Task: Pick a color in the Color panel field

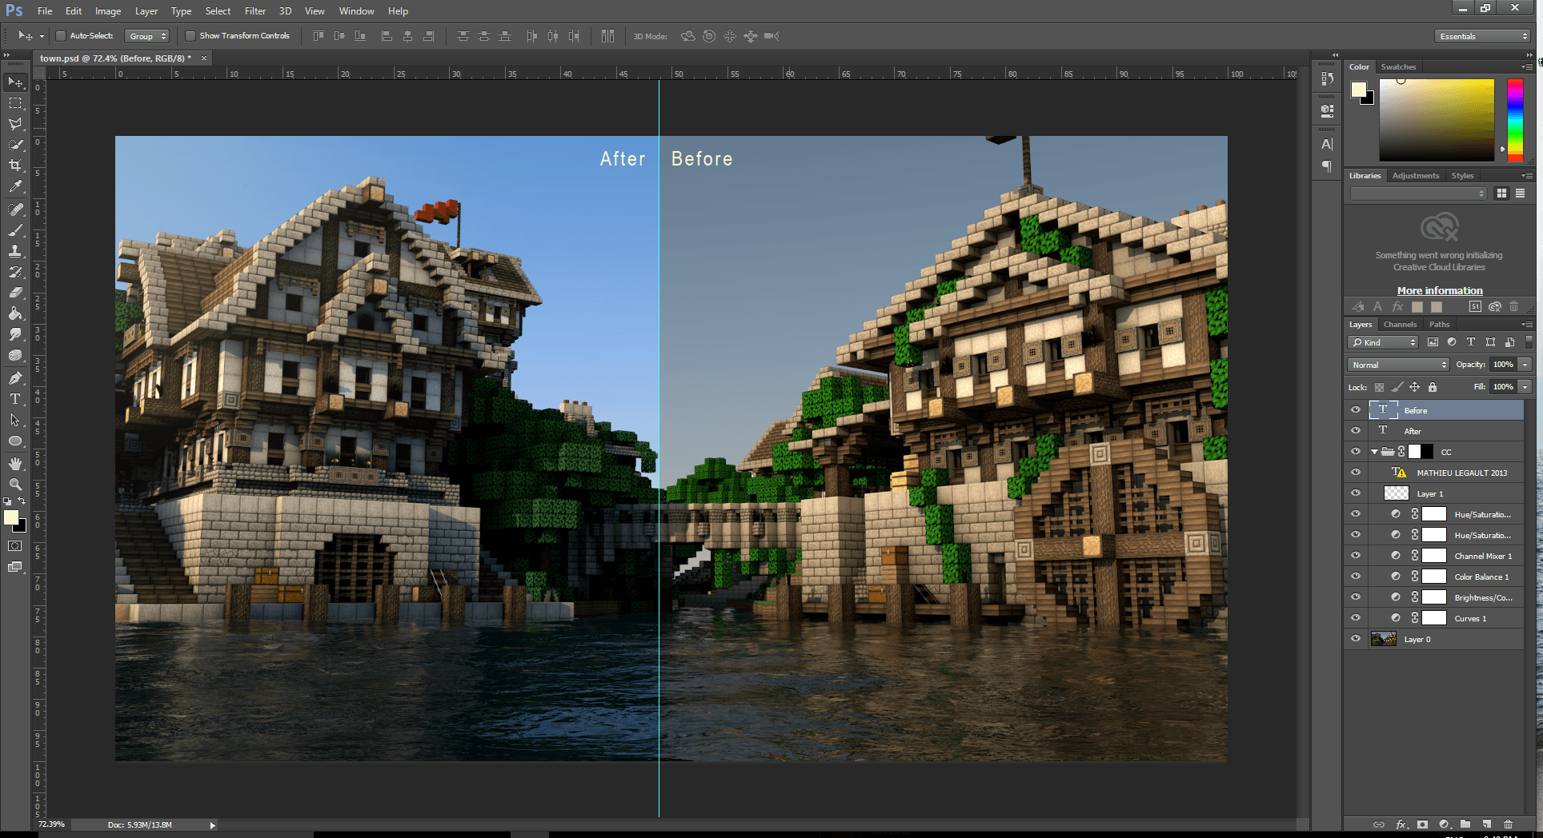Action: point(1437,120)
